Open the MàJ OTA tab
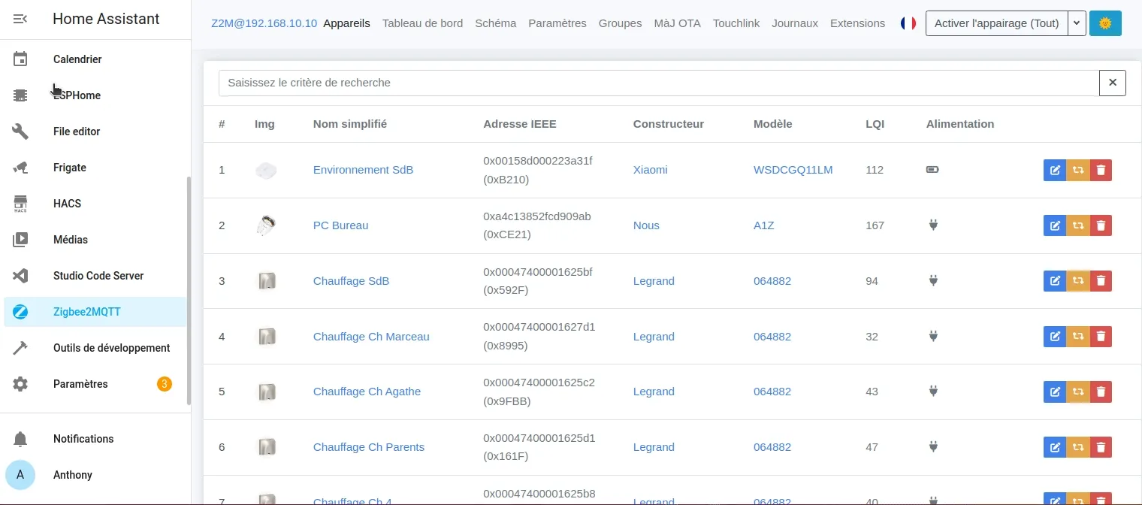 click(x=677, y=23)
